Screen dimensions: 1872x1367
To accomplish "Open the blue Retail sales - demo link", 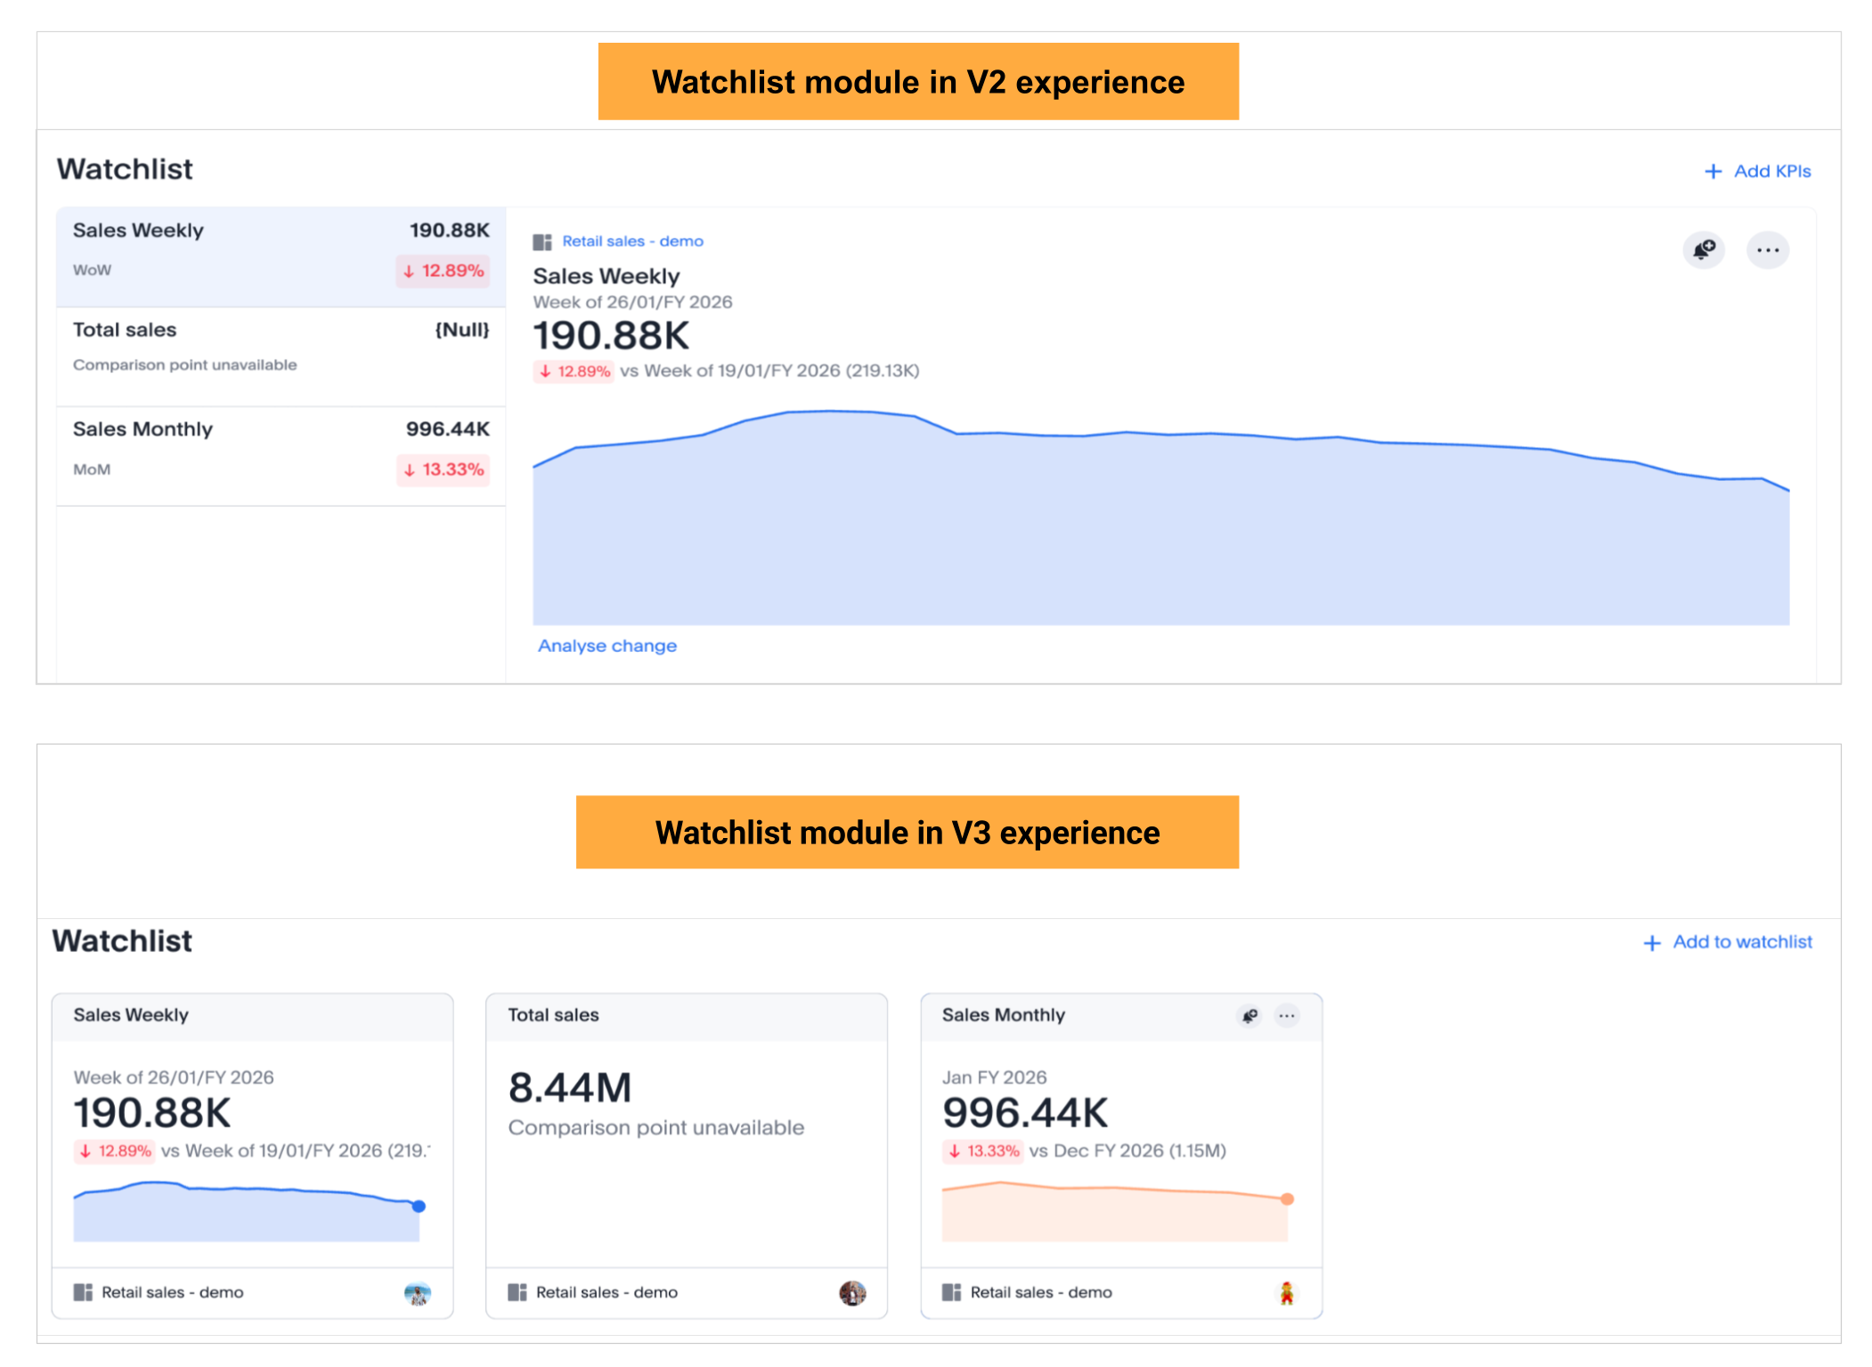I will [632, 241].
